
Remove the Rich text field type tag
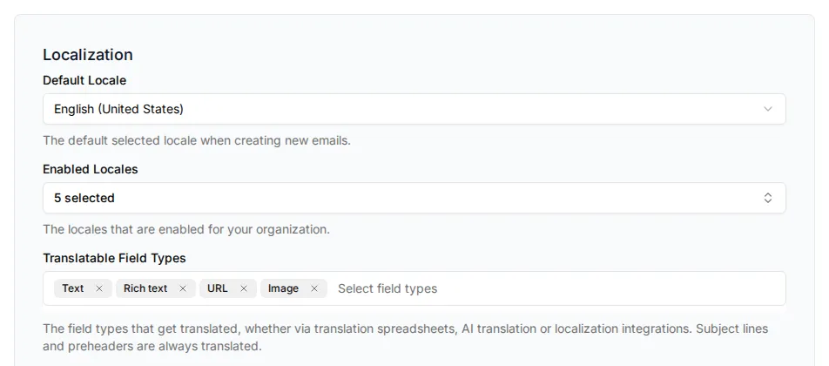pyautogui.click(x=183, y=288)
